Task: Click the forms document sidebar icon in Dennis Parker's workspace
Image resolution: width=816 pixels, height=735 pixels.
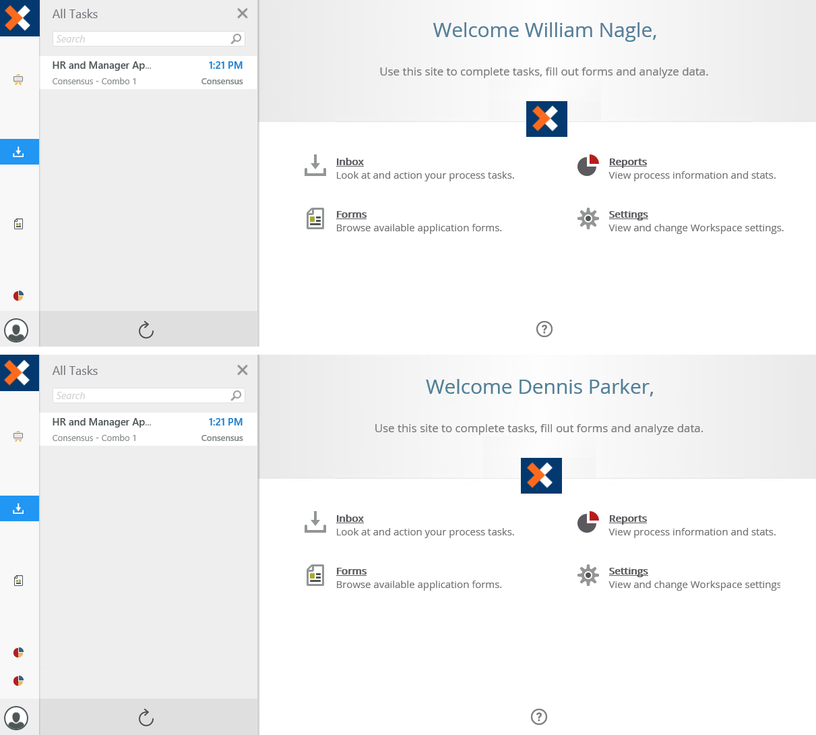Action: (x=19, y=581)
